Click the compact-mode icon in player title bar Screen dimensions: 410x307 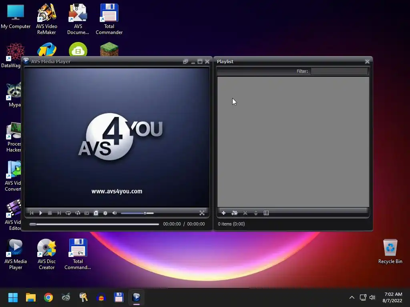click(186, 62)
